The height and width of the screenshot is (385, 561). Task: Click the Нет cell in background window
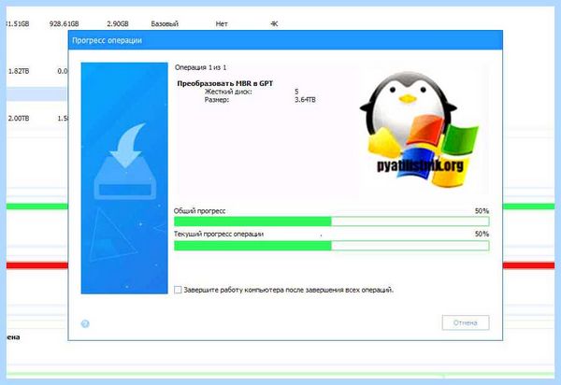[x=222, y=24]
